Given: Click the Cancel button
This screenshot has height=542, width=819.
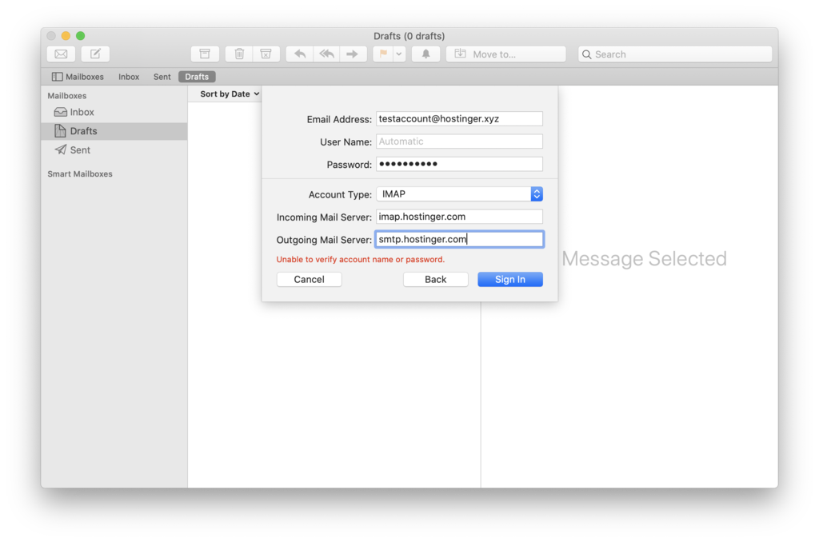Looking at the screenshot, I should point(310,279).
